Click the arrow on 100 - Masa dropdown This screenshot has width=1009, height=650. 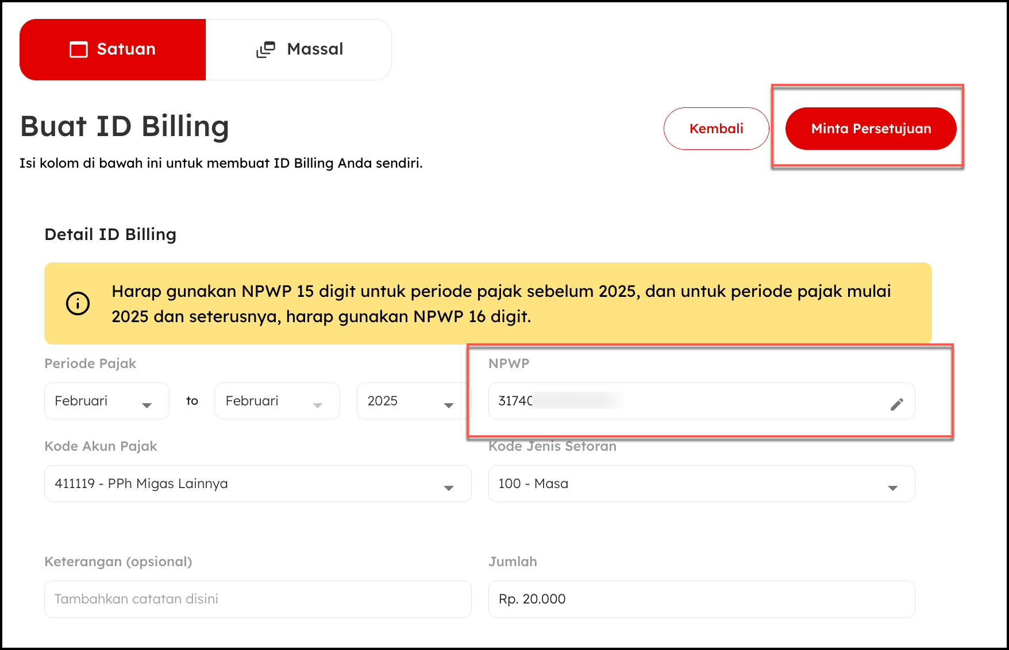pyautogui.click(x=892, y=488)
